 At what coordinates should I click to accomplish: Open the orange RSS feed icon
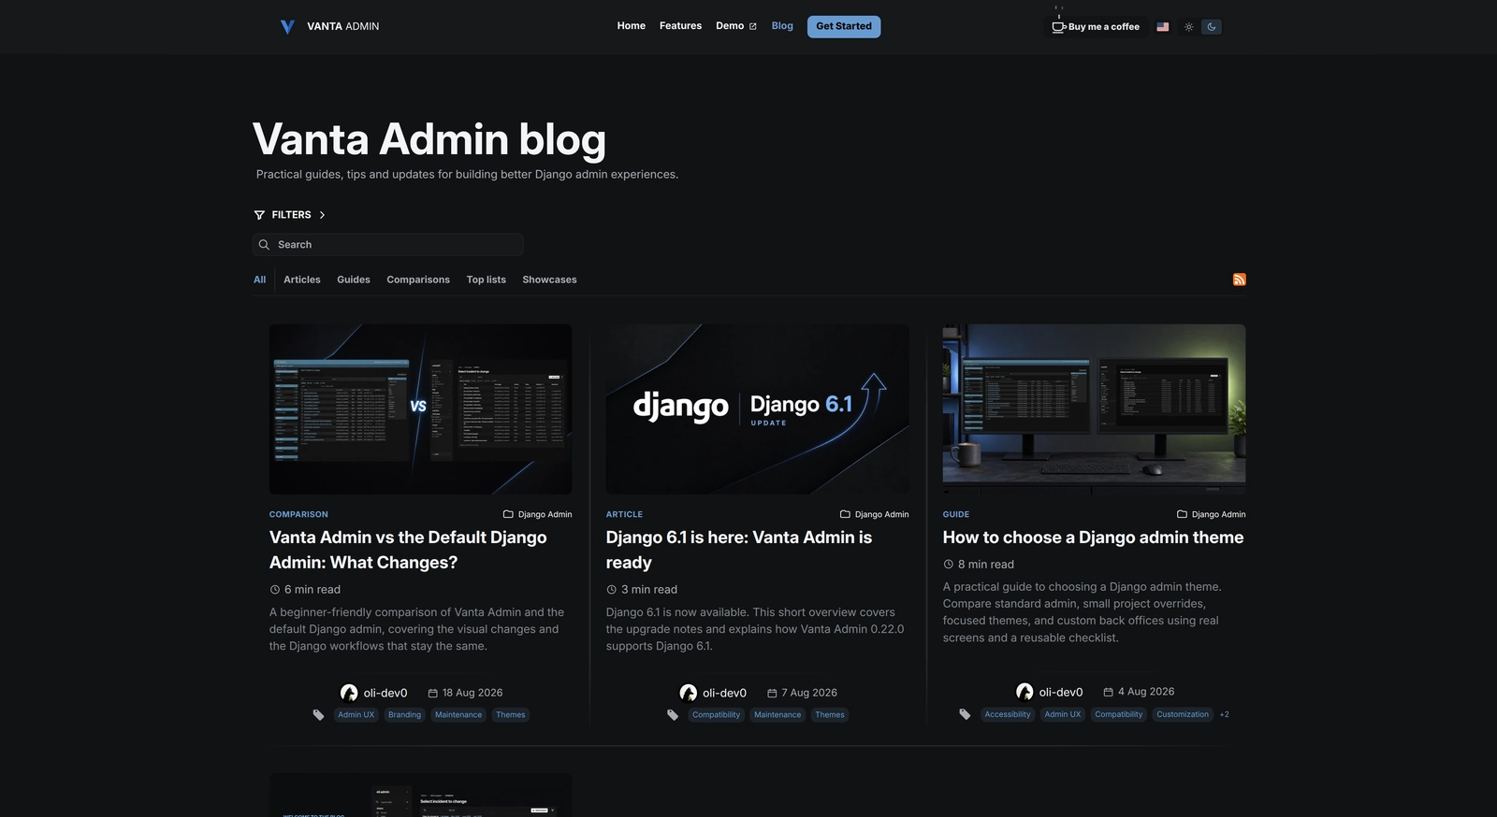pos(1239,279)
